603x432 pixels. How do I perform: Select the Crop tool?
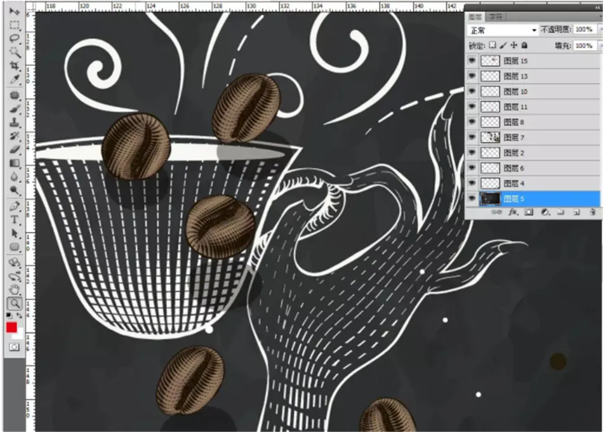15,66
